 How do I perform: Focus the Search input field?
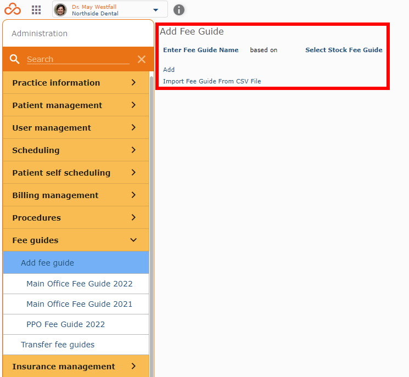click(x=78, y=59)
